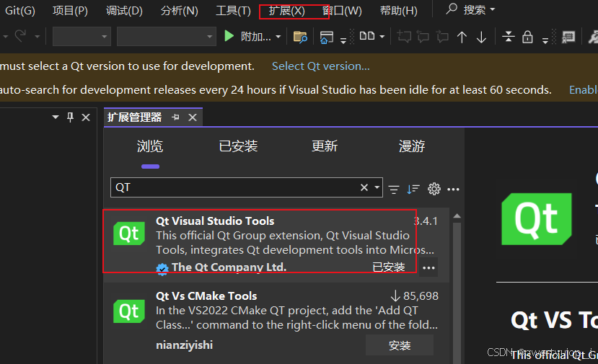
Task: Open the 扩展(X) menu
Action: (287, 10)
